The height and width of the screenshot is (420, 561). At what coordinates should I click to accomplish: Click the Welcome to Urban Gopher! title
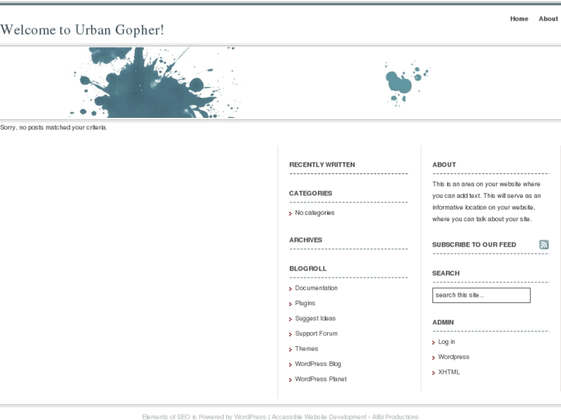tap(83, 29)
